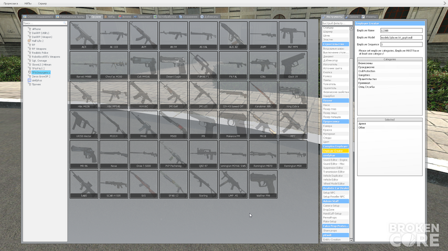The width and height of the screenshot is (448, 251).
Task: Choose the Desert Eagle pistol icon
Action: (174, 65)
